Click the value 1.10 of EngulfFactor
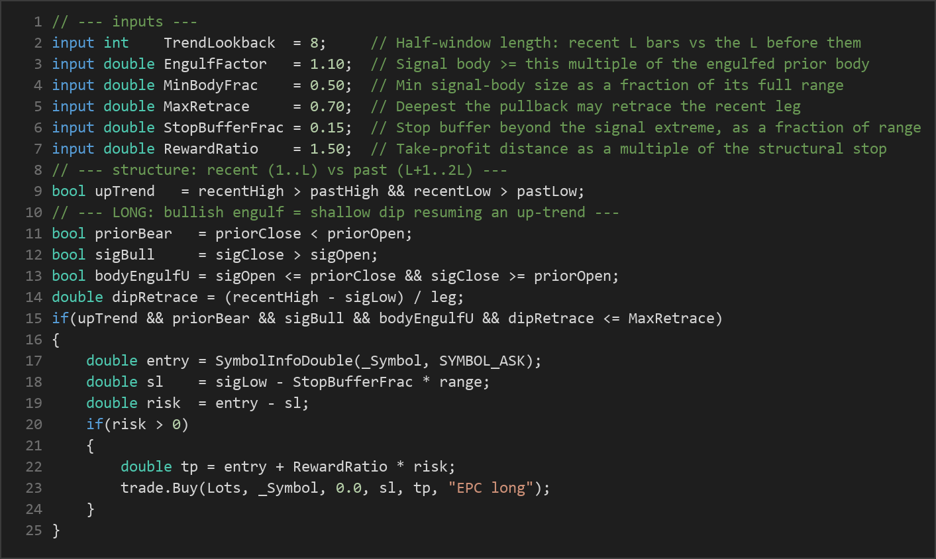 (327, 64)
